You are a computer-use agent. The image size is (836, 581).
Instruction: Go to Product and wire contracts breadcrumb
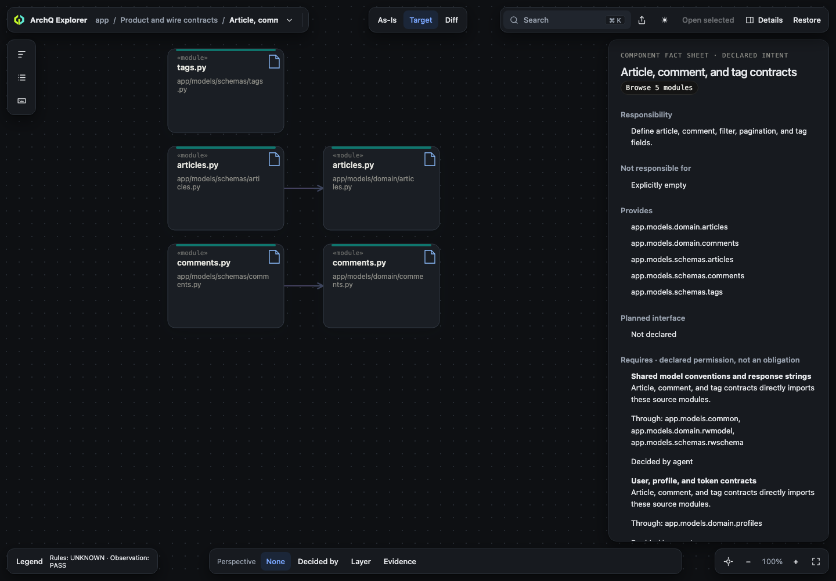(169, 20)
